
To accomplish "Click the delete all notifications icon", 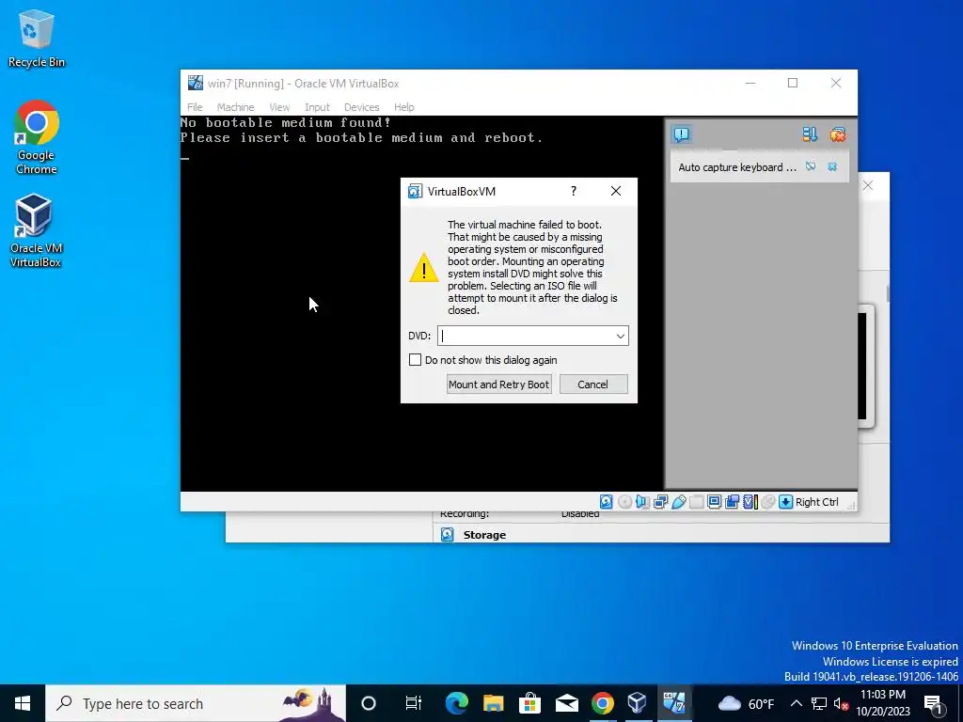I will coord(837,134).
